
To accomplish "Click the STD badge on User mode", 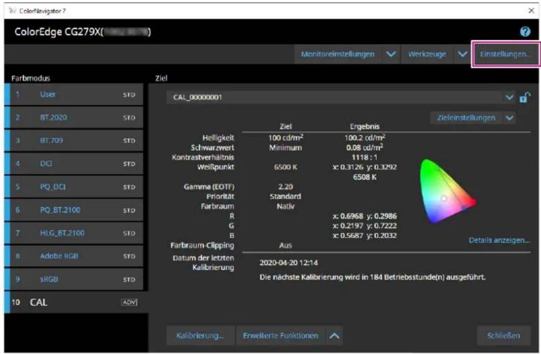I will tap(129, 95).
